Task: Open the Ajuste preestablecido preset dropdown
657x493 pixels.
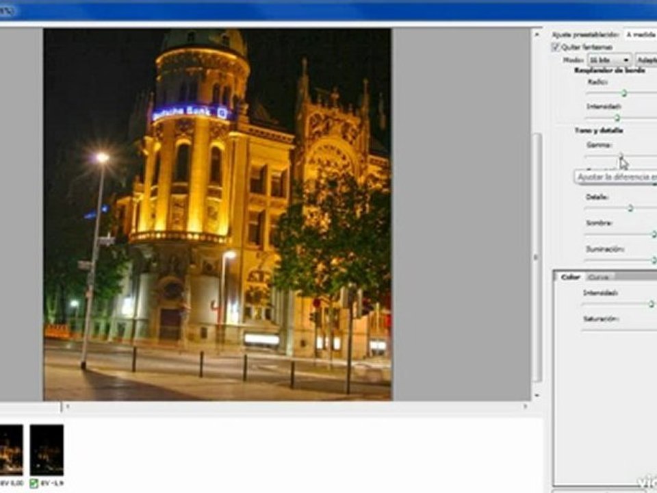Action: click(x=641, y=34)
